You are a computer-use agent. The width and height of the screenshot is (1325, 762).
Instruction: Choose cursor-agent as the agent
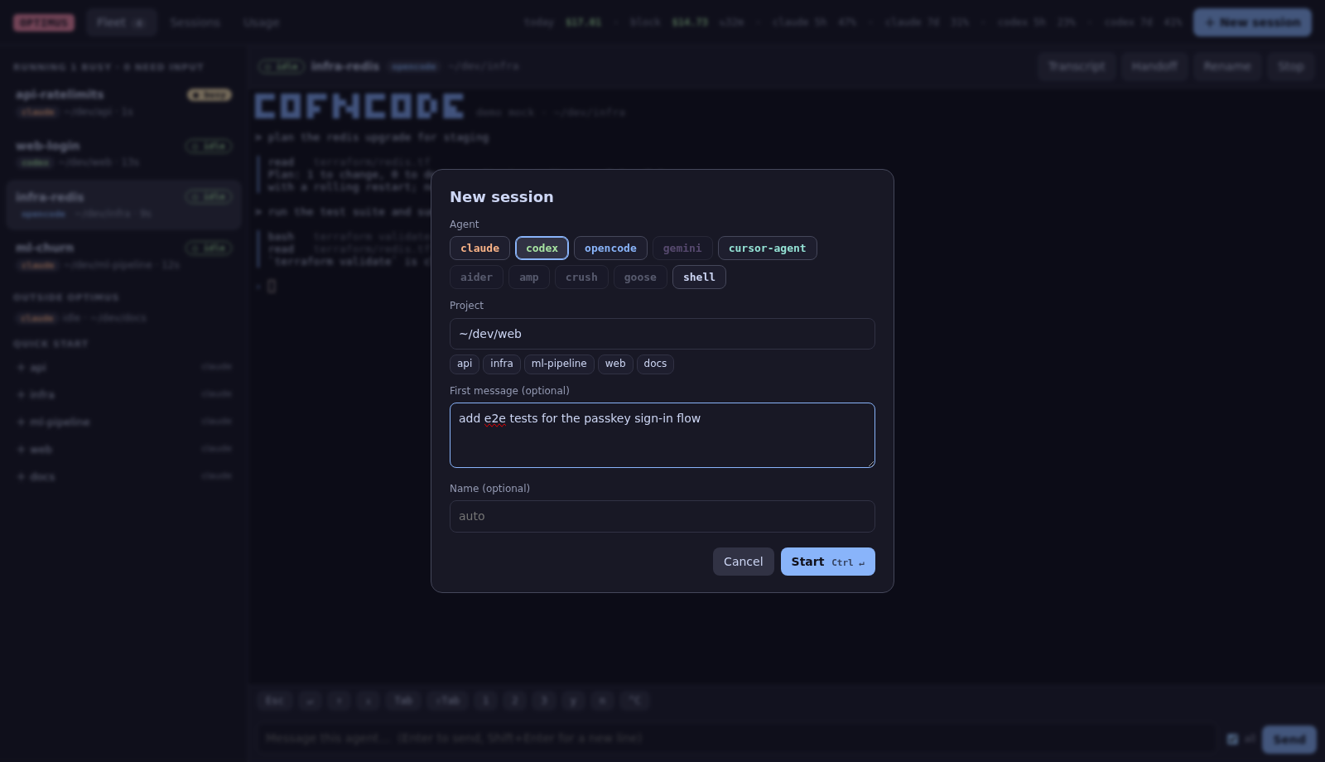click(x=768, y=248)
